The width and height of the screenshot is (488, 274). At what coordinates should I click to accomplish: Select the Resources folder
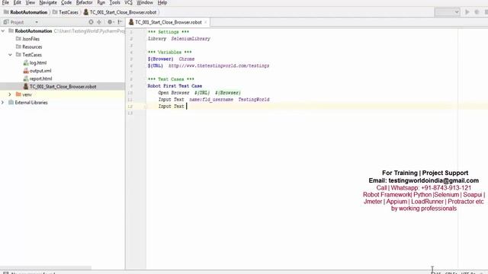click(32, 47)
